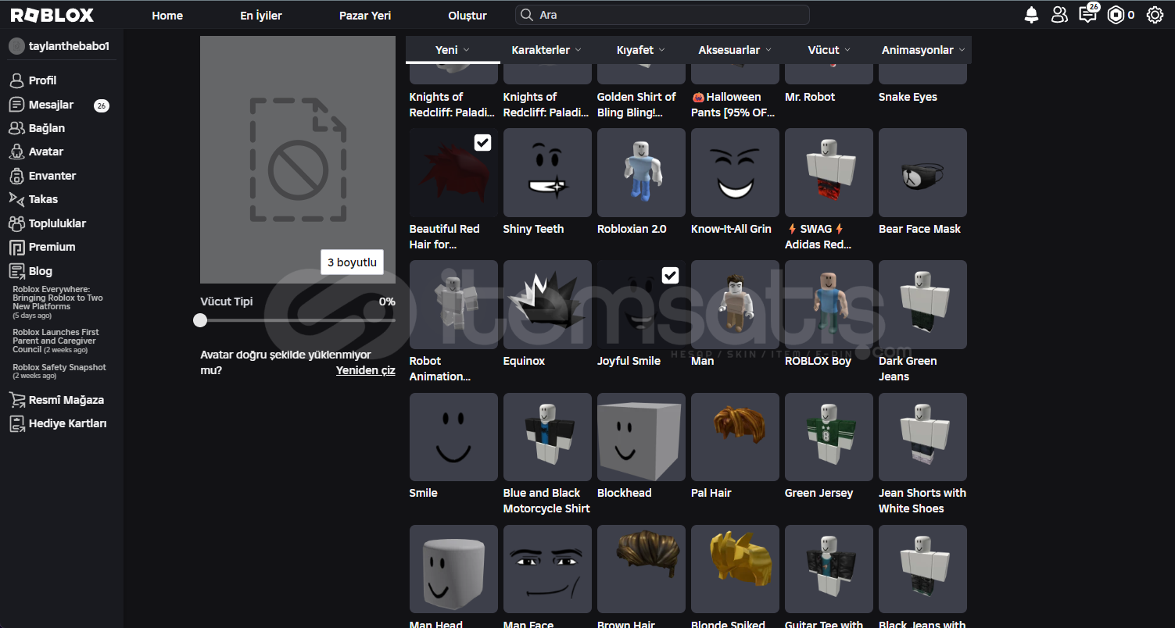Click the Envanter backpack icon

pos(16,176)
